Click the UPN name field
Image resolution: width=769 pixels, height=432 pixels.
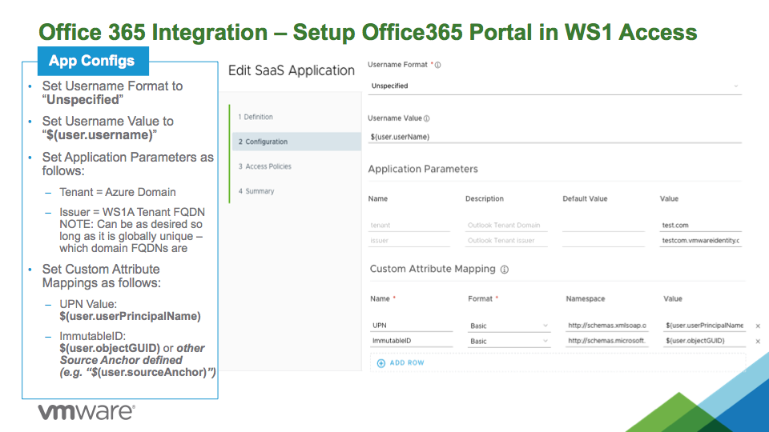coord(411,326)
